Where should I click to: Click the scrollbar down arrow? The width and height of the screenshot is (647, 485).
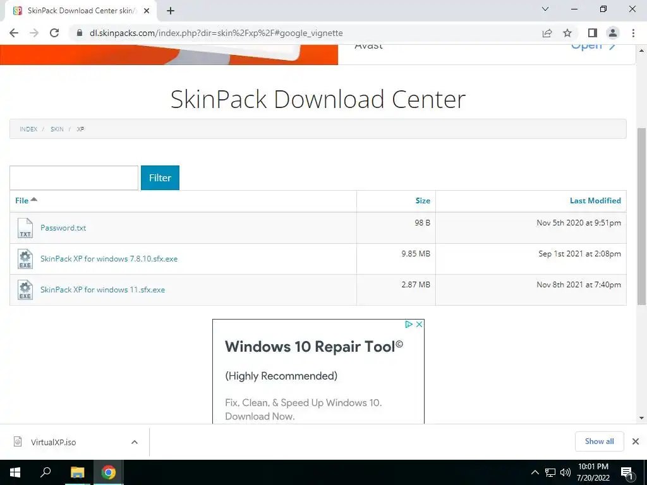(x=641, y=418)
